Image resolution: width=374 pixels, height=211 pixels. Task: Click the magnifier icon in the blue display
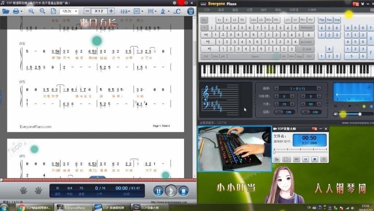tap(369, 87)
